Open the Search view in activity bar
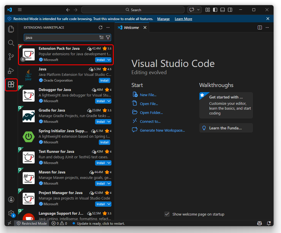The width and height of the screenshot is (281, 233). (11, 43)
